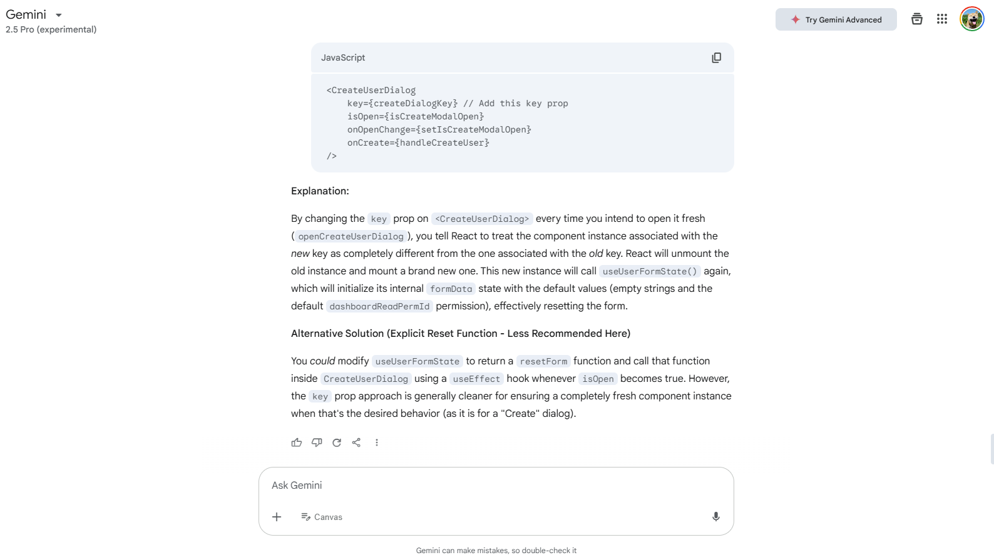
Task: Toggle the Canvas option
Action: click(322, 517)
